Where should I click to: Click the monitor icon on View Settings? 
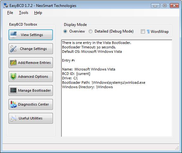point(13,35)
